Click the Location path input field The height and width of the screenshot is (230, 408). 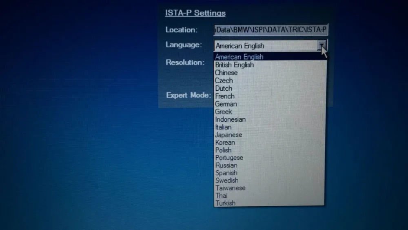coord(271,30)
